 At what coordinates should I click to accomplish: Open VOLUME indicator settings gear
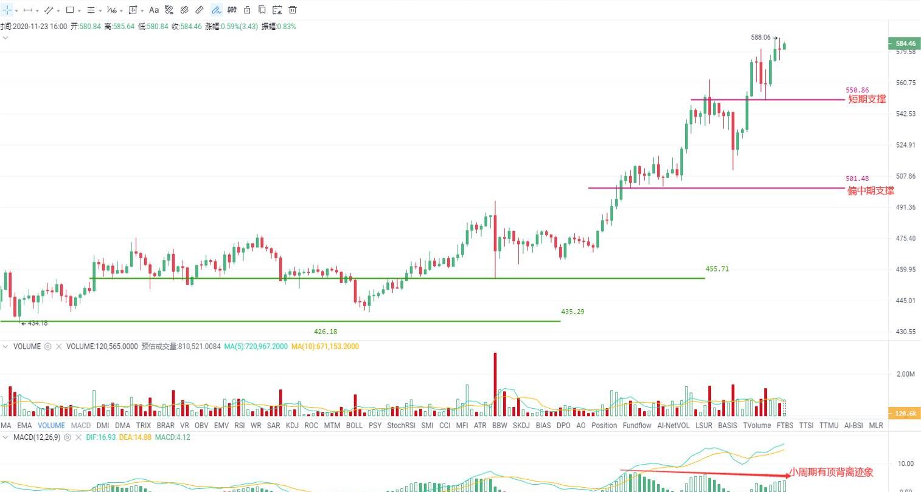[48, 346]
